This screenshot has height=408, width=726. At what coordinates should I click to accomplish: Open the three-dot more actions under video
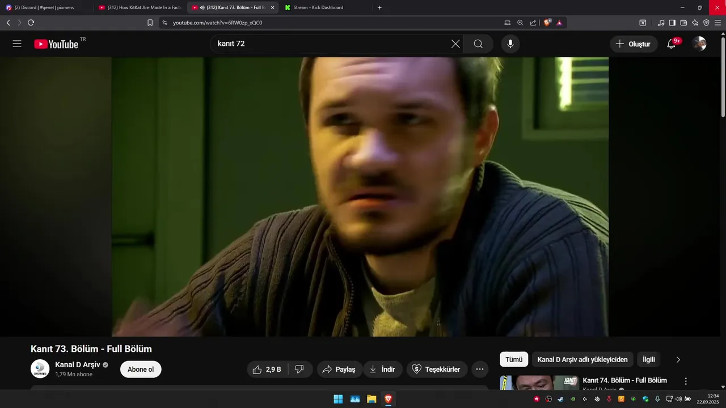click(479, 369)
